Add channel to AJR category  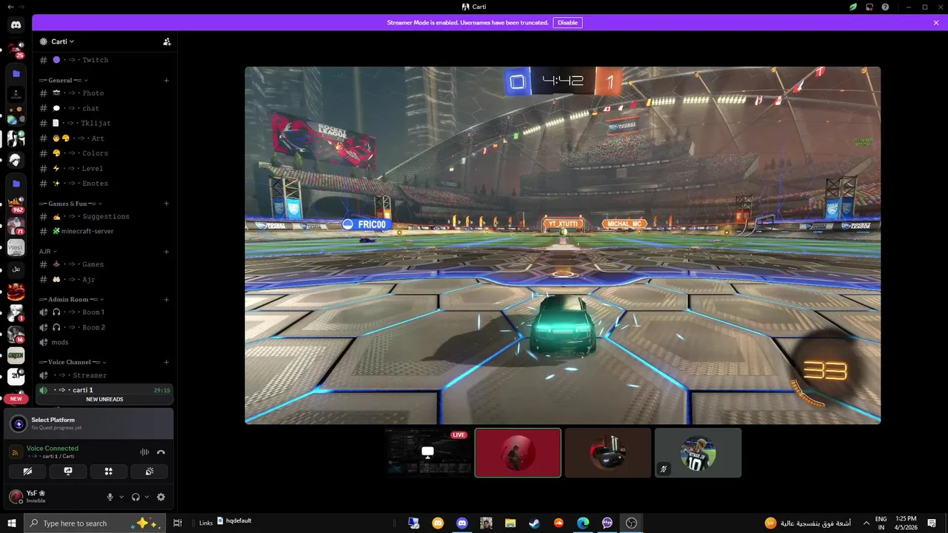tap(166, 252)
